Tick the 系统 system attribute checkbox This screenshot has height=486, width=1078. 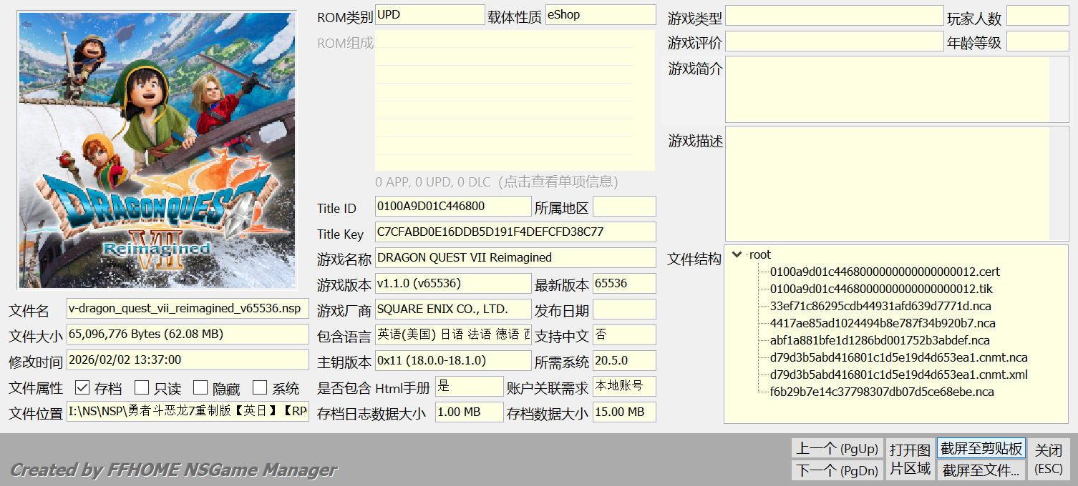(260, 388)
